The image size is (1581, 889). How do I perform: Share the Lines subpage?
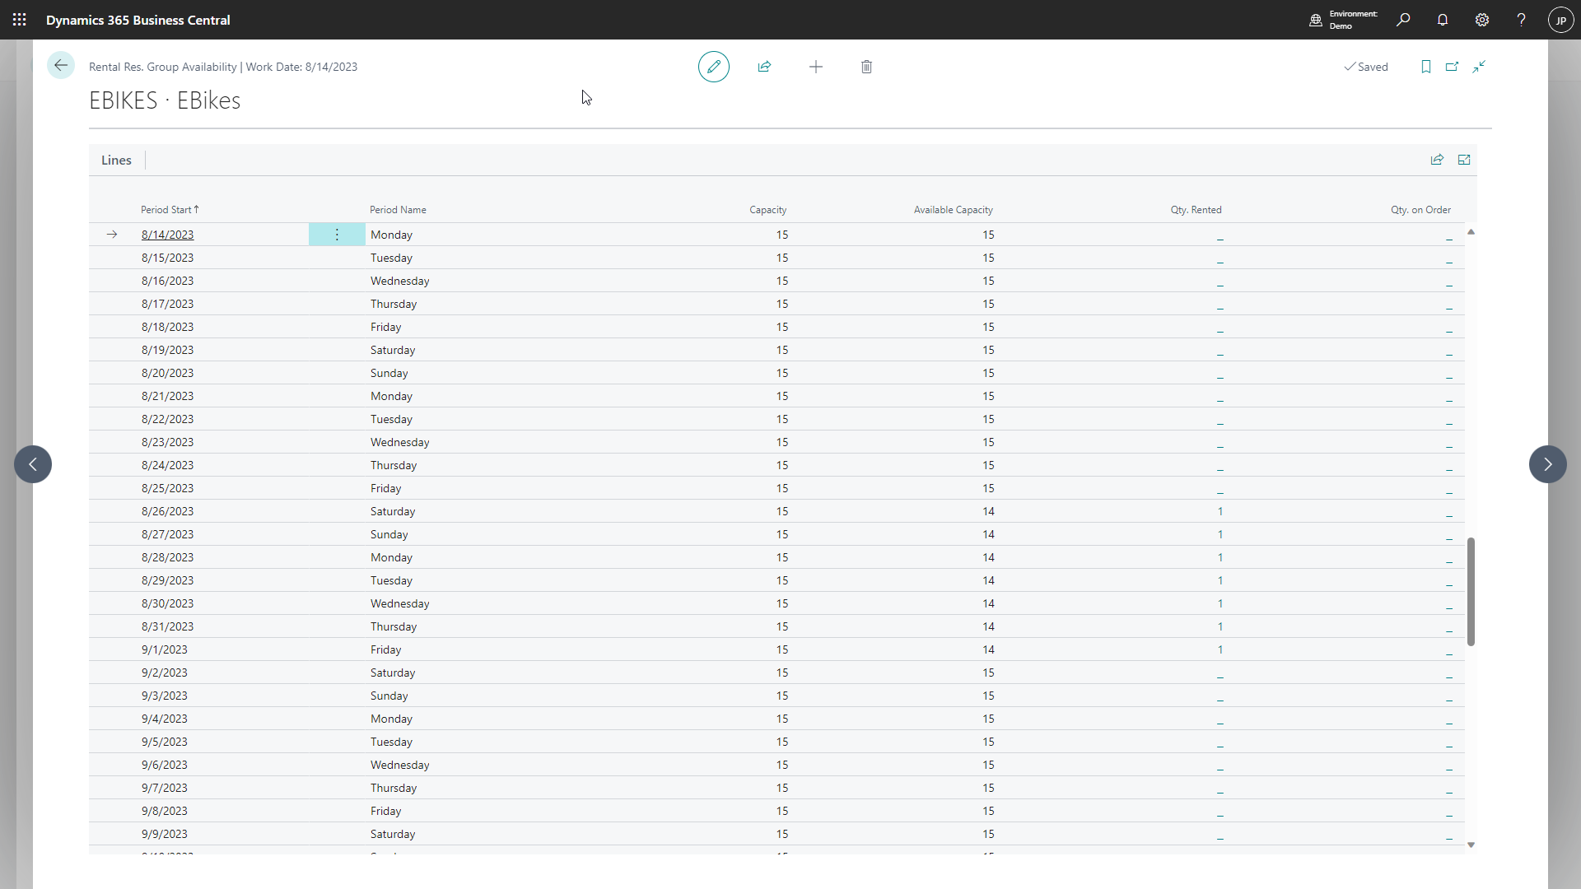[1437, 160]
